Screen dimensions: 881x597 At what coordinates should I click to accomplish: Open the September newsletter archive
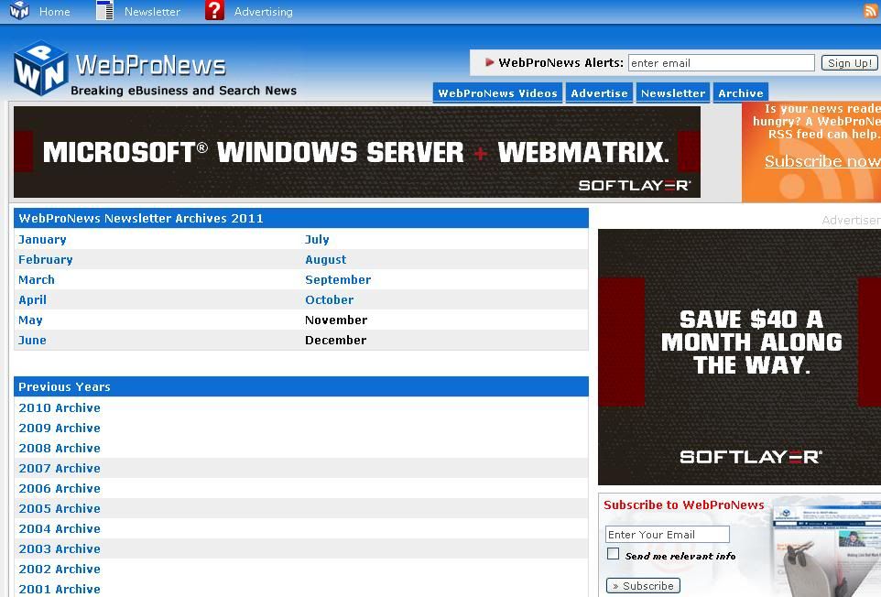338,279
